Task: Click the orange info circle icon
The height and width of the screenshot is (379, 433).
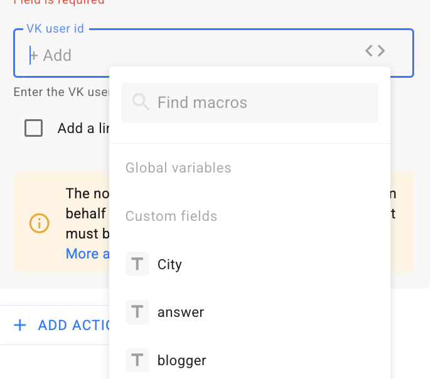Action: 39,223
